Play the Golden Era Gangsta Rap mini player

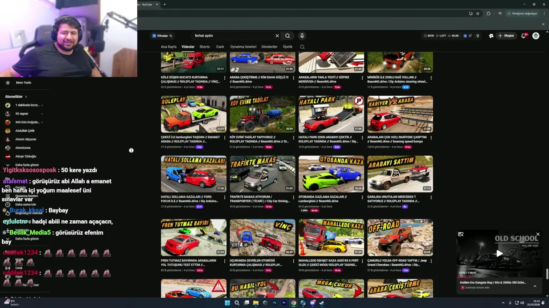pyautogui.click(x=499, y=253)
